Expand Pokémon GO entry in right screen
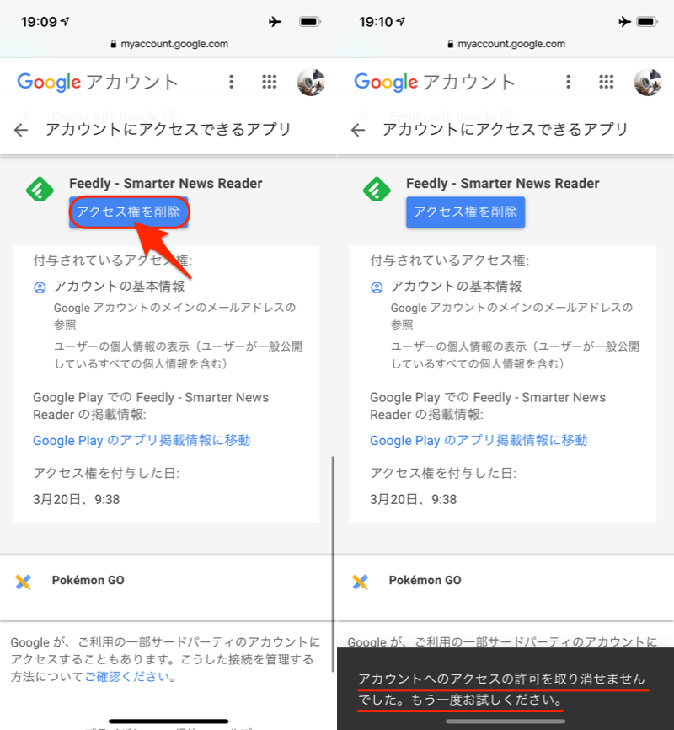Screen dimensions: 674x730 (x=505, y=581)
